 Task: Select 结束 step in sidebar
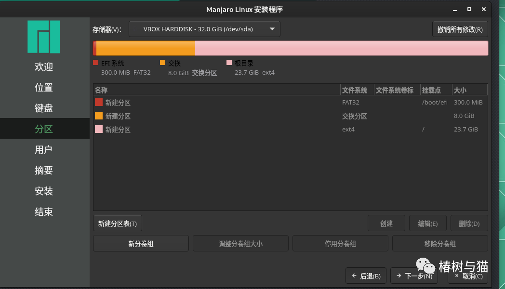(45, 211)
